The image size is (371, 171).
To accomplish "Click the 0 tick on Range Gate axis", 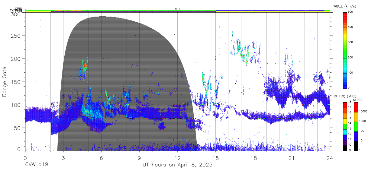I will pyautogui.click(x=19, y=149).
